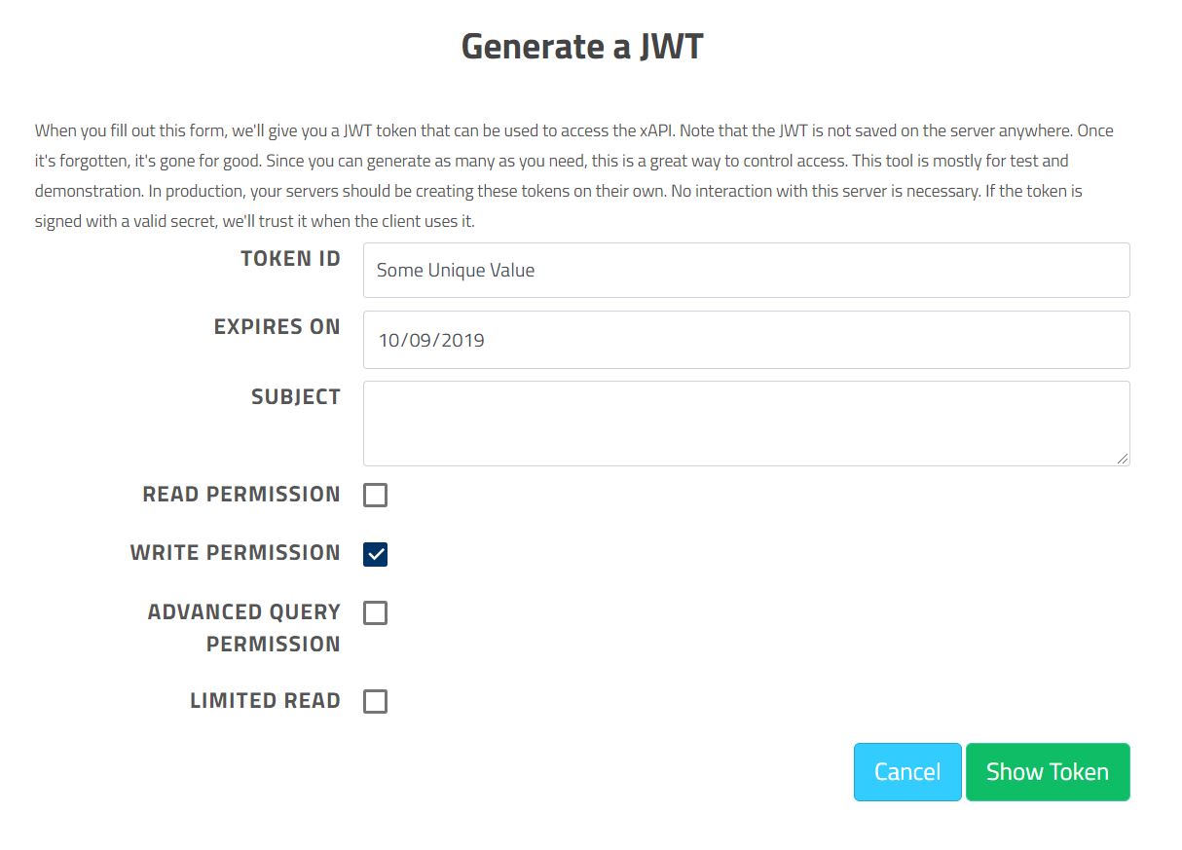
Task: Enable the Read Permission checkbox
Action: coord(376,495)
